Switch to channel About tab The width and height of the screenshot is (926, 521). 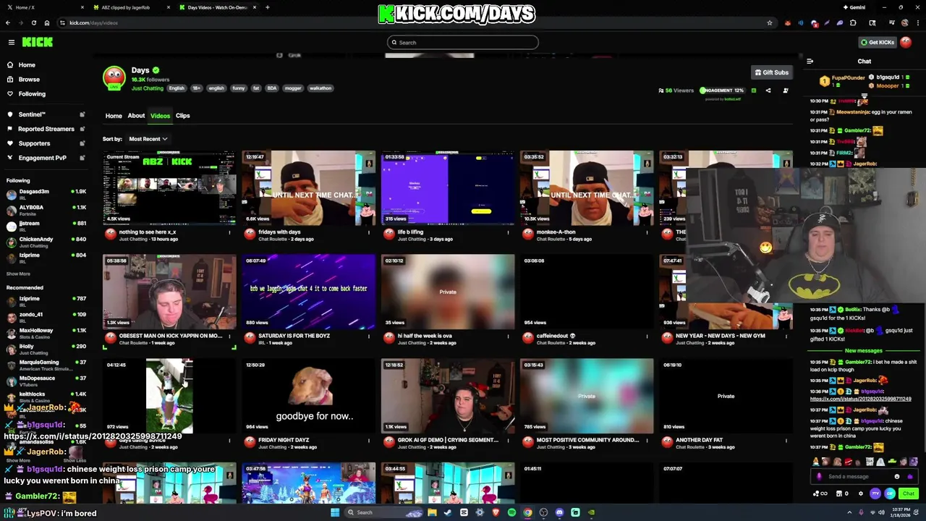[136, 116]
